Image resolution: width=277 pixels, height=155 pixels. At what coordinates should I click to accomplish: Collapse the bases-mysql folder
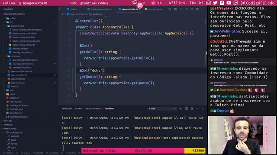click(x=17, y=26)
